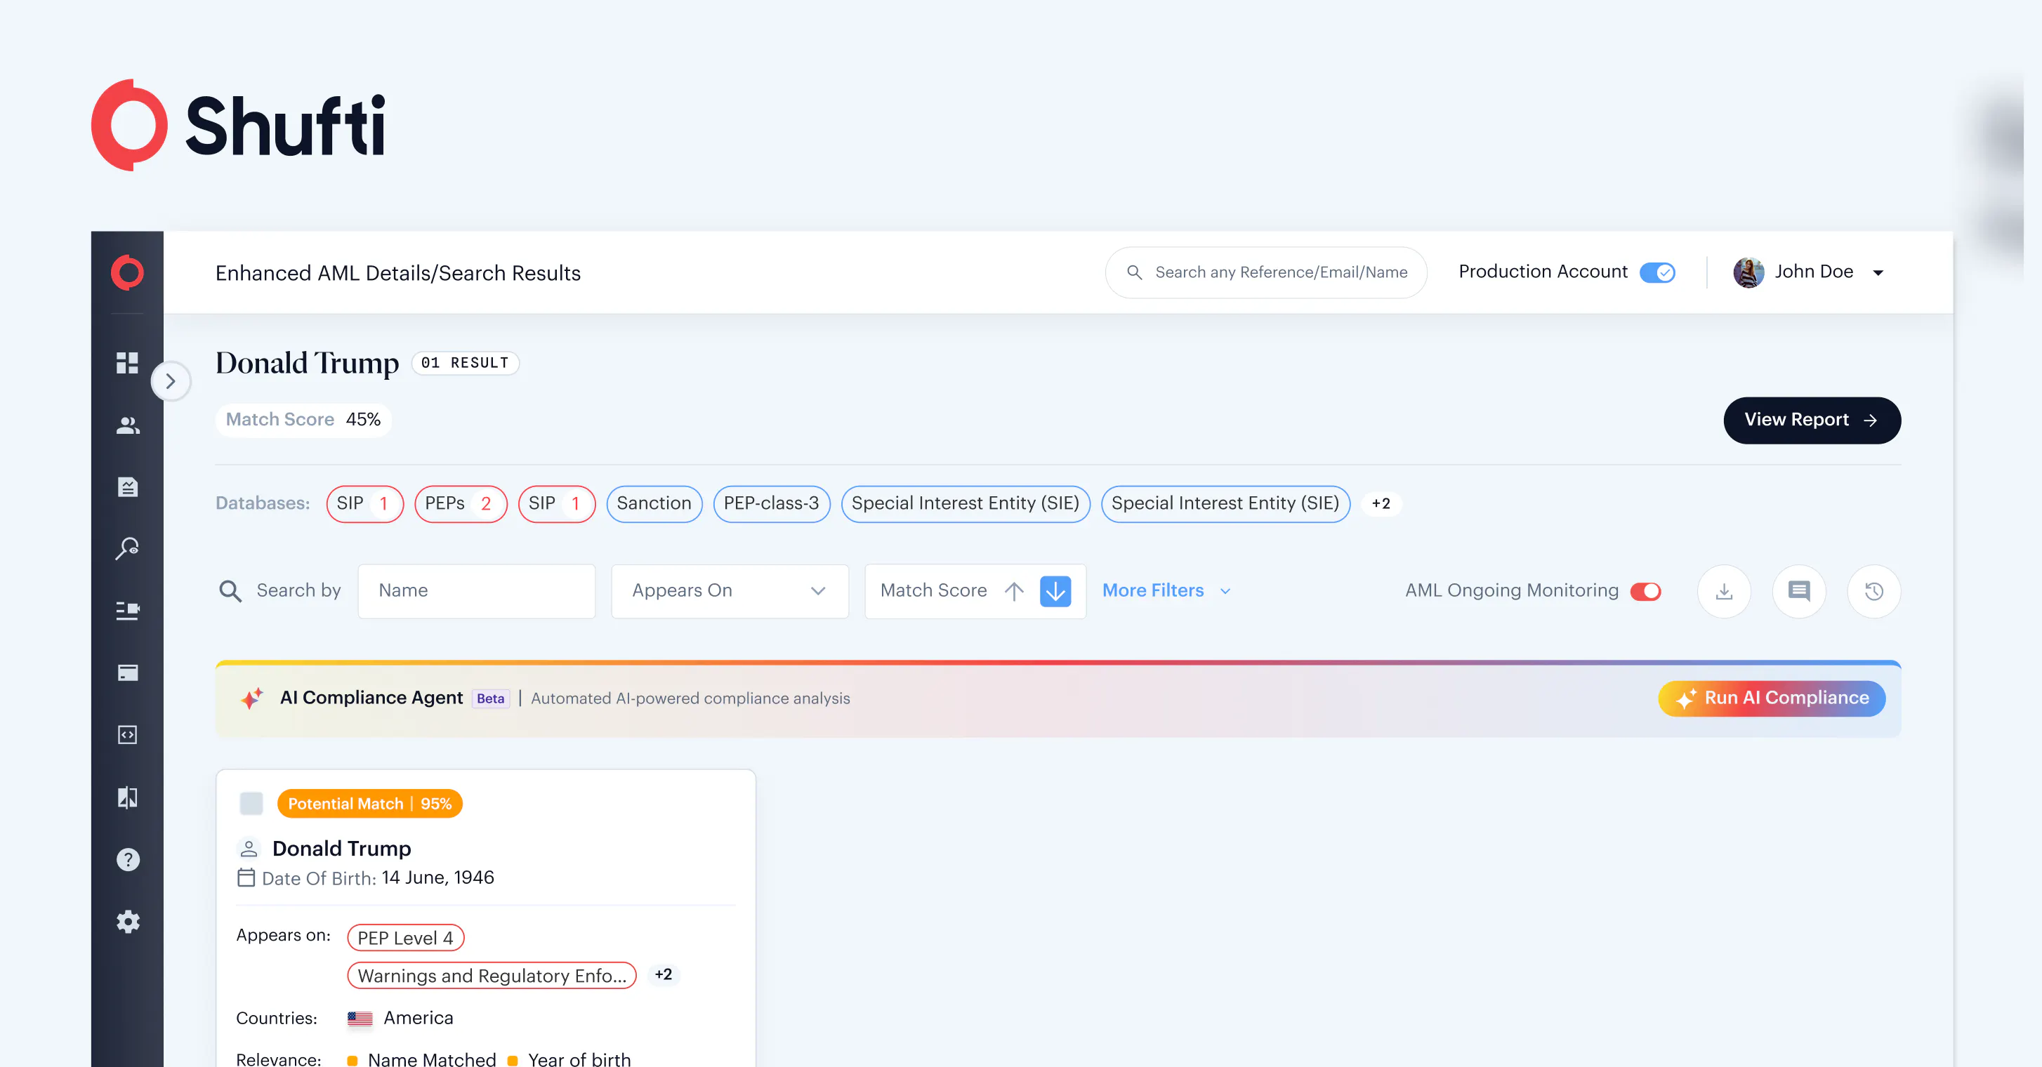Sort Match Score descending with down arrow

tap(1055, 591)
